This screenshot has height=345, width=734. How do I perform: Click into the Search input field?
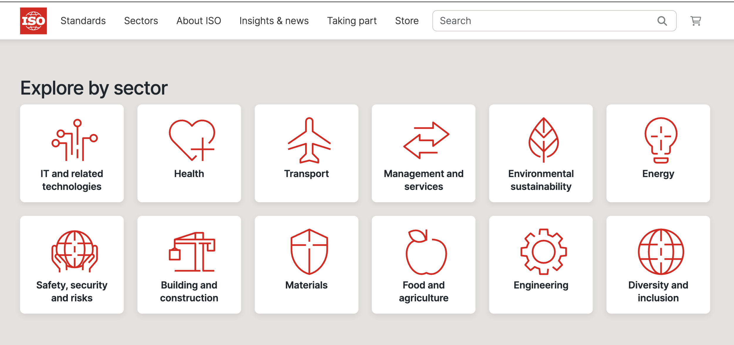543,21
